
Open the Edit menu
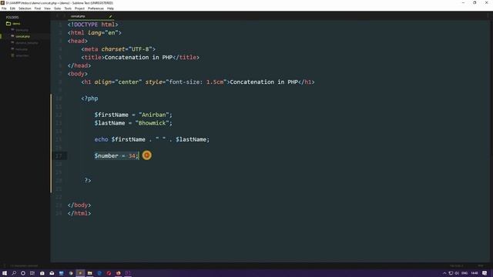pyautogui.click(x=12, y=8)
